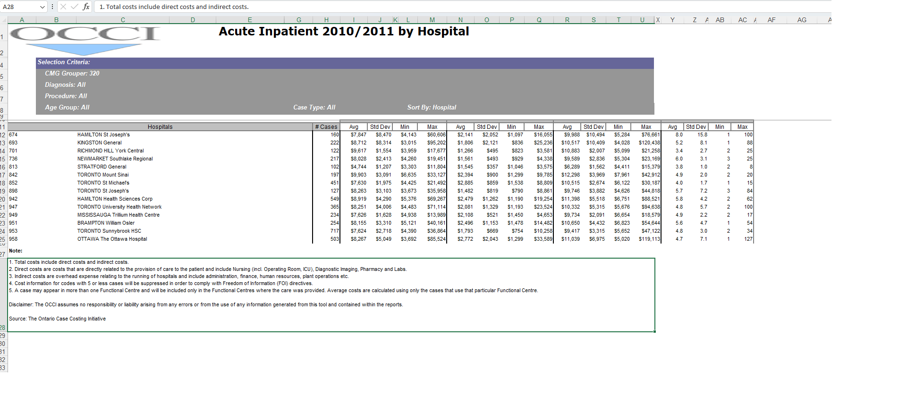This screenshot has height=404, width=899.
Task: Select column H header
Action: pos(326,20)
